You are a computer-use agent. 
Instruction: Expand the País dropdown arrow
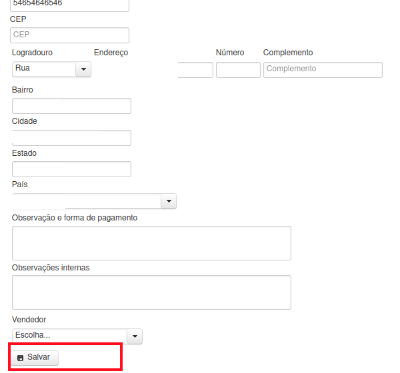pyautogui.click(x=169, y=201)
